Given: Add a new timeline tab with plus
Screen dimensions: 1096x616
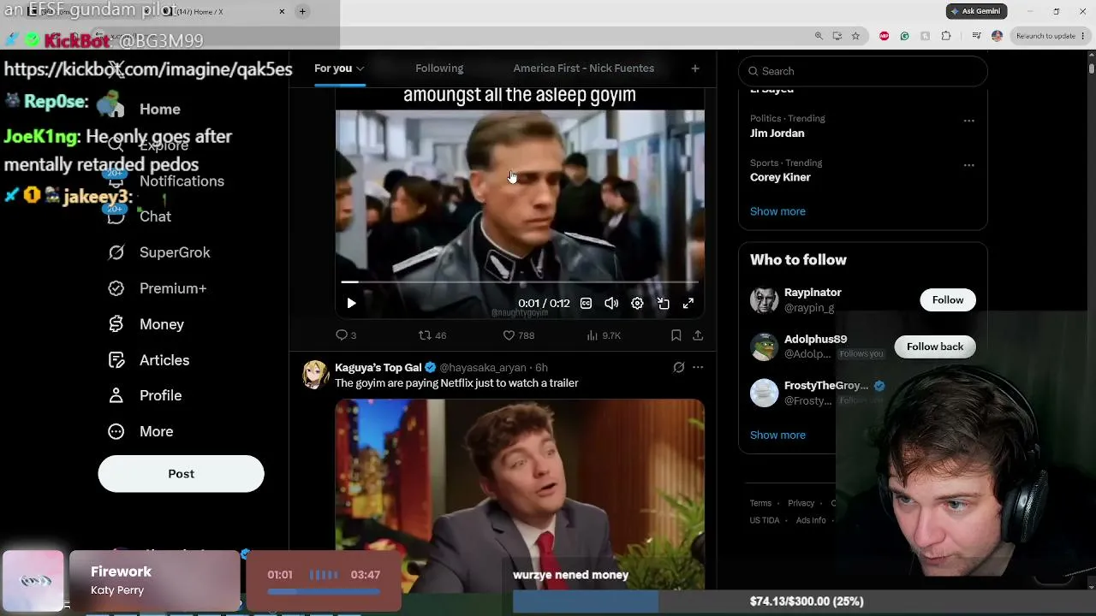Looking at the screenshot, I should 695,68.
